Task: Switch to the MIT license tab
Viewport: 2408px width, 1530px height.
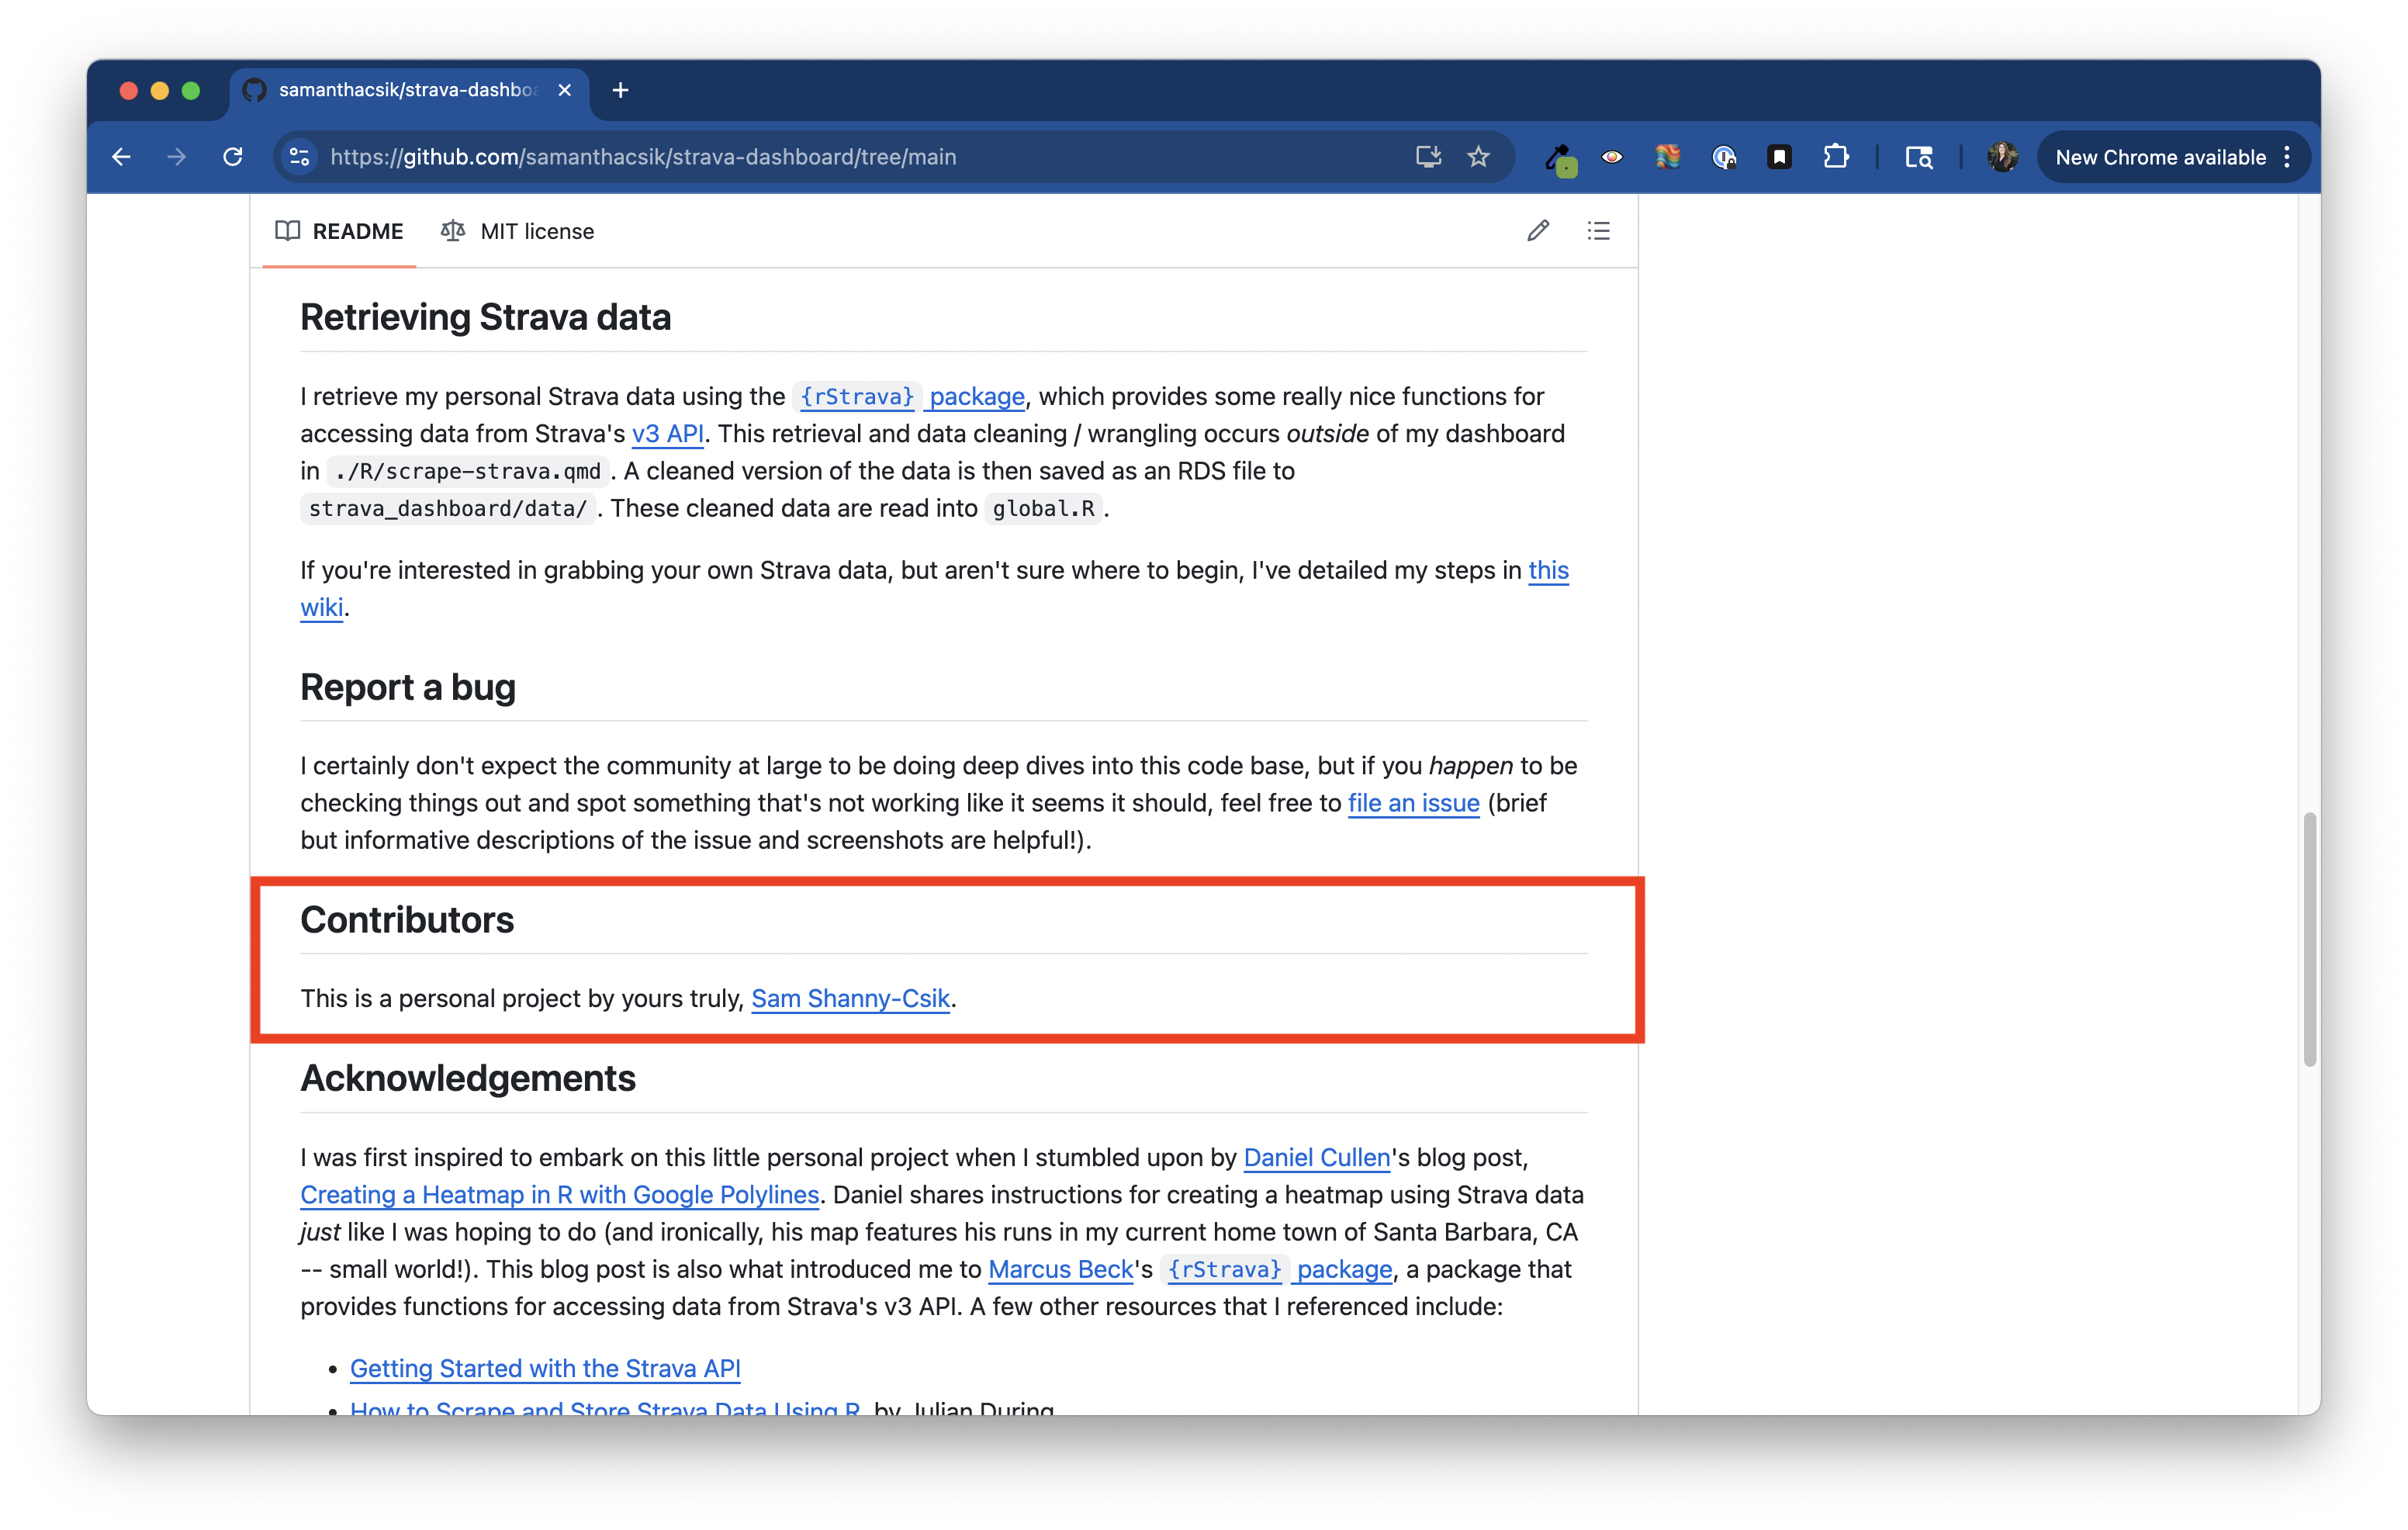Action: tap(517, 231)
